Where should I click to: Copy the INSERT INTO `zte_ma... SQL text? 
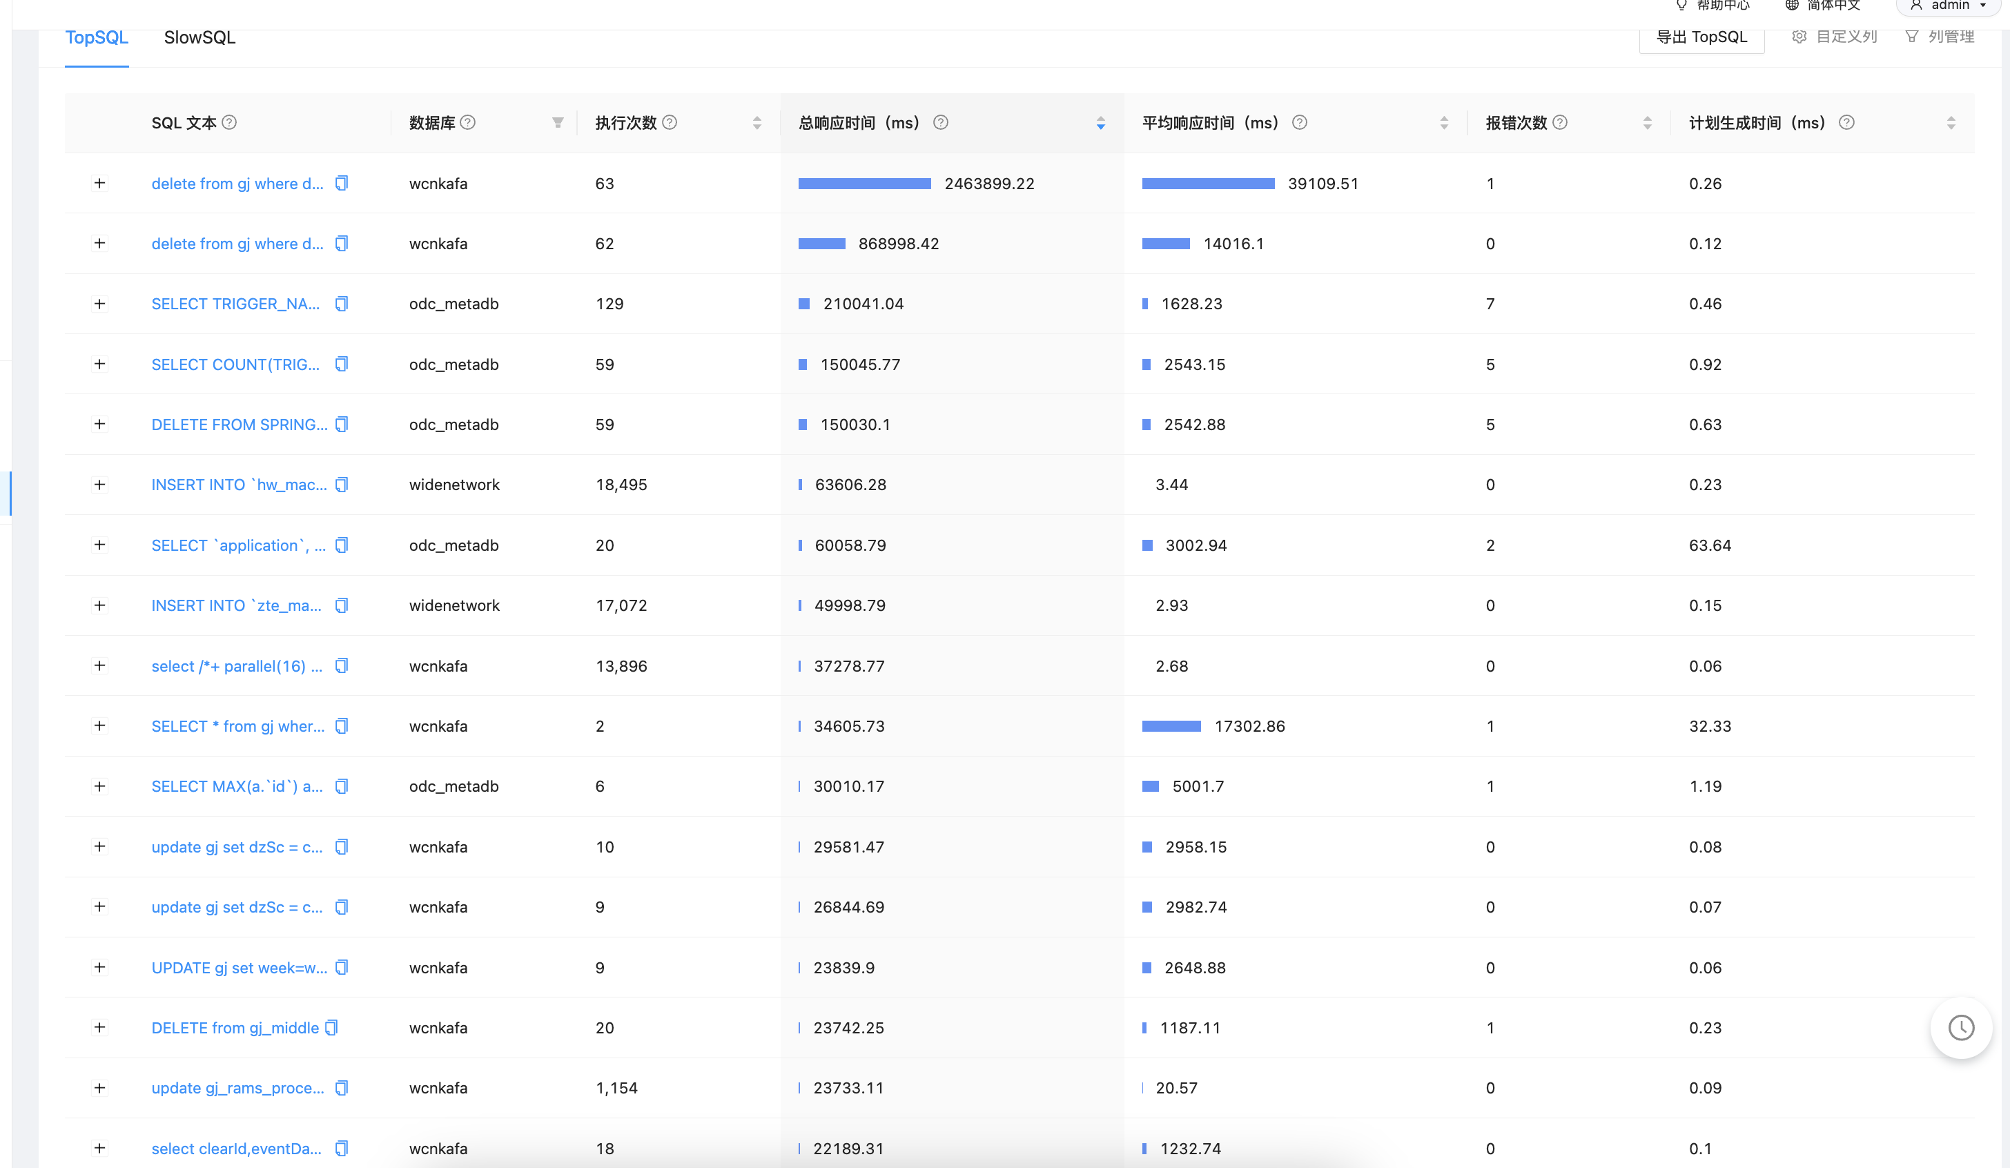pyautogui.click(x=342, y=605)
